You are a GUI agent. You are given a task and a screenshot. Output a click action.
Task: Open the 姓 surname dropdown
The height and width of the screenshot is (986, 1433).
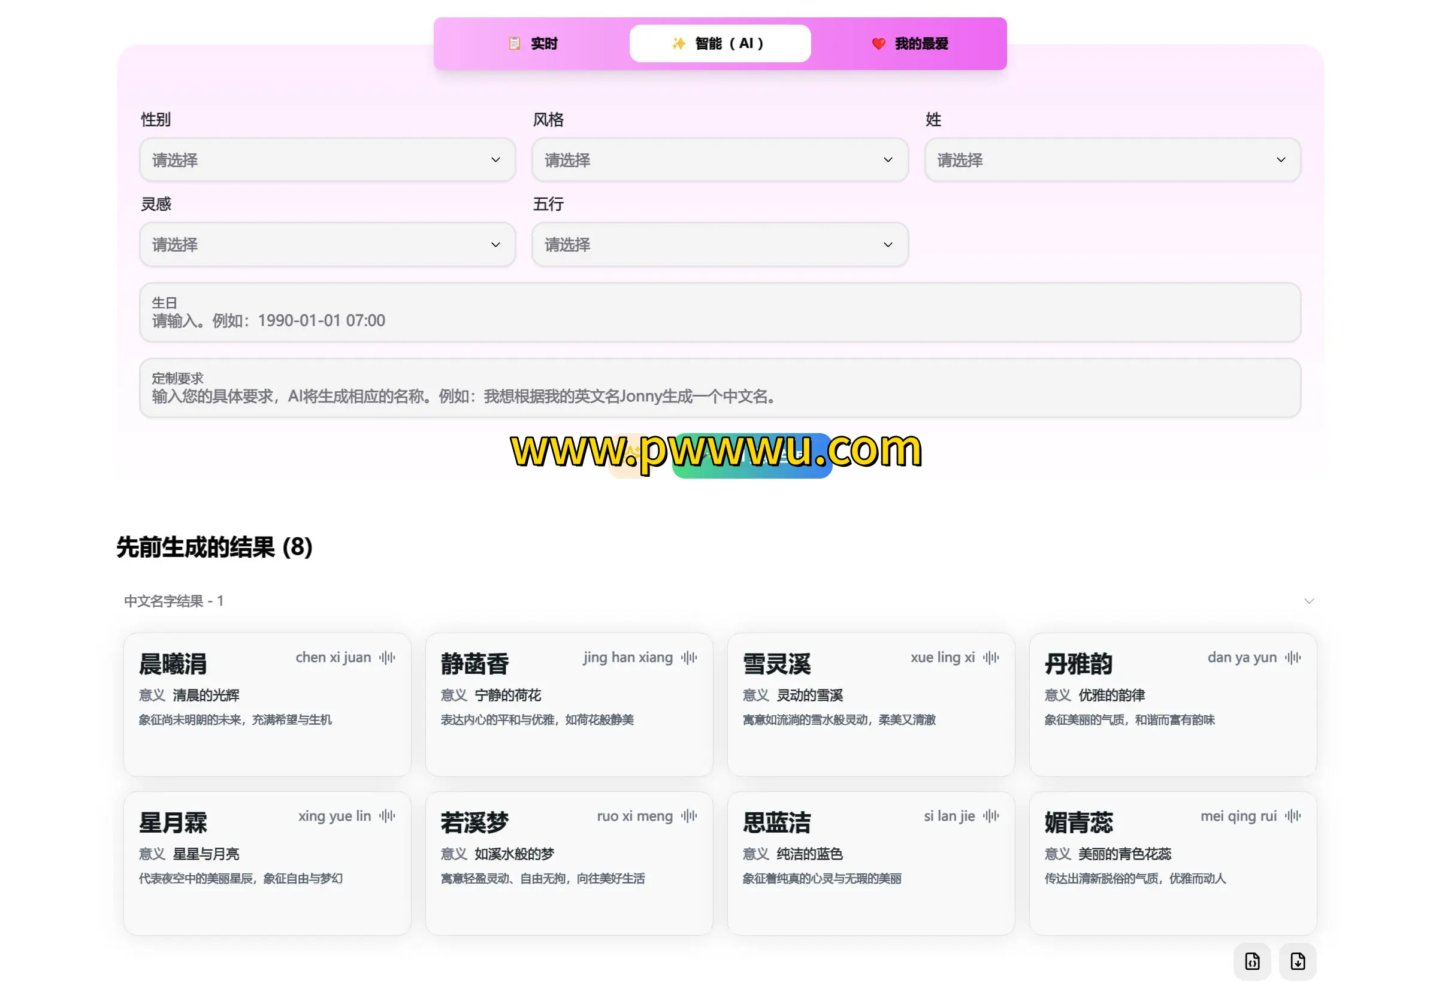(x=1112, y=160)
